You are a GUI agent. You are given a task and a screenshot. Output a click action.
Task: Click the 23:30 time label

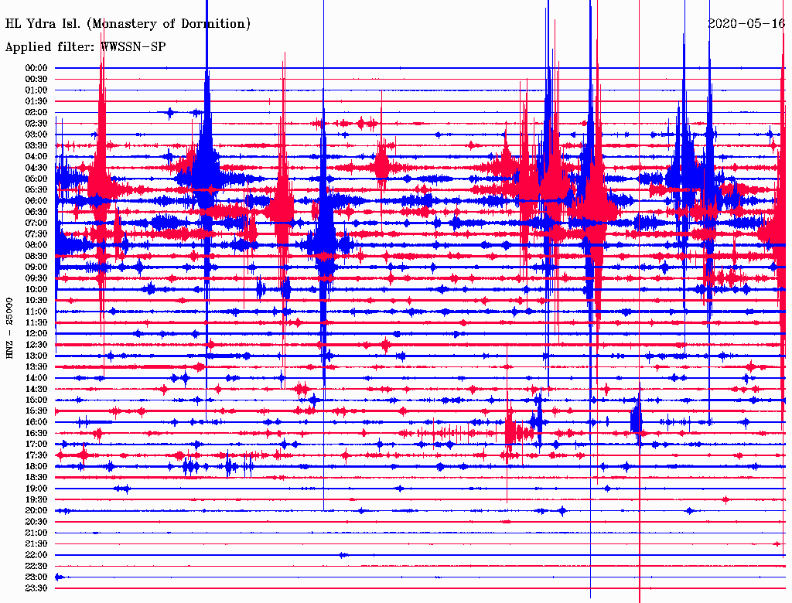click(x=36, y=588)
